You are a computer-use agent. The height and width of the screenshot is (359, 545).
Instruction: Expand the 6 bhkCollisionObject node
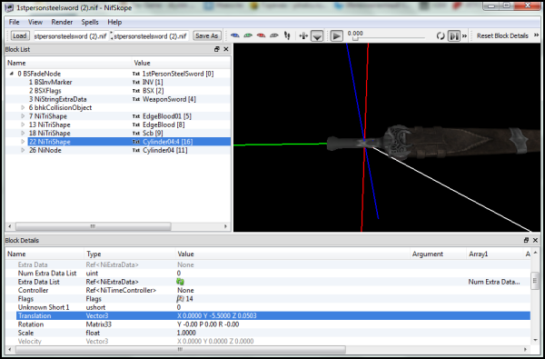click(x=23, y=108)
